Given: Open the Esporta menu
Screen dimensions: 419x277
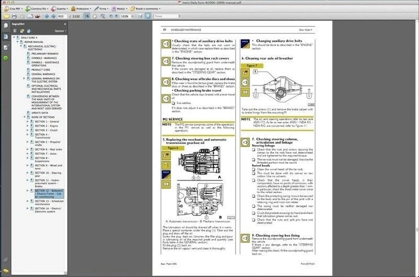Looking at the screenshot, I should [59, 8].
